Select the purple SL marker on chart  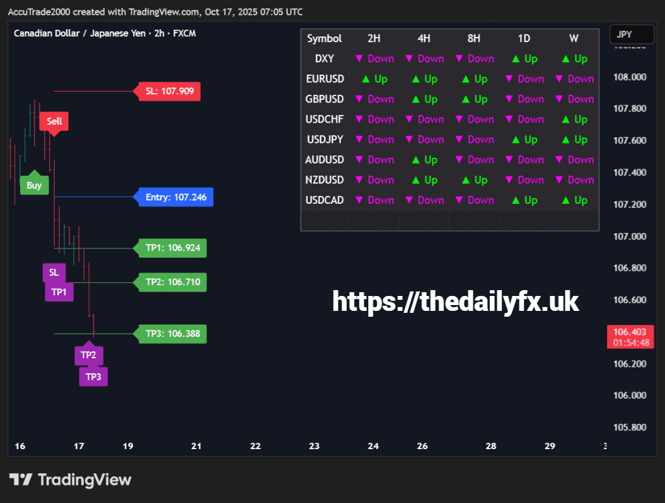point(54,273)
